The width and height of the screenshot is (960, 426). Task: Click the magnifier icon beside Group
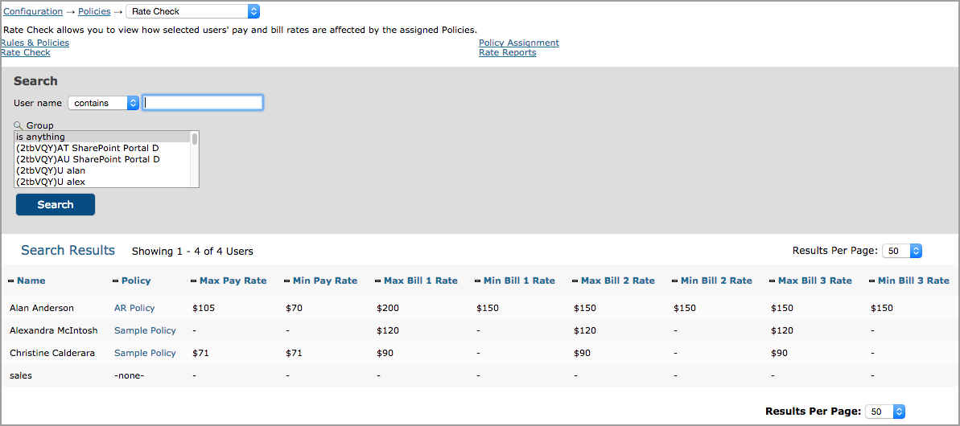19,125
